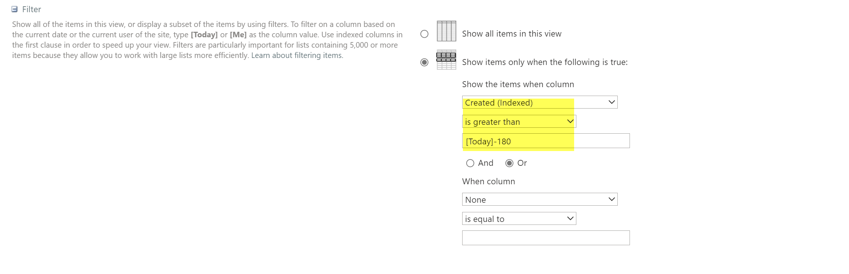849x274 pixels.
Task: Click the chevron arrow on Created dropdown
Action: coord(611,102)
